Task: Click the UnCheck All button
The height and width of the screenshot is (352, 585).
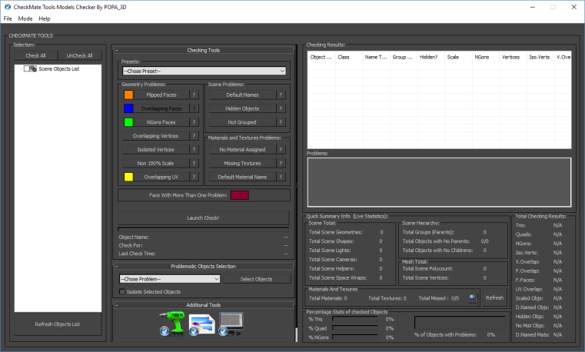Action: (x=79, y=55)
